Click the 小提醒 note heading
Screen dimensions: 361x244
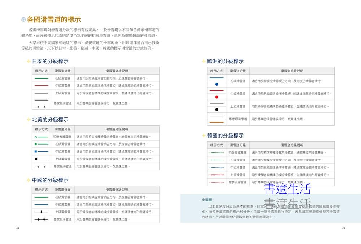click(207, 200)
